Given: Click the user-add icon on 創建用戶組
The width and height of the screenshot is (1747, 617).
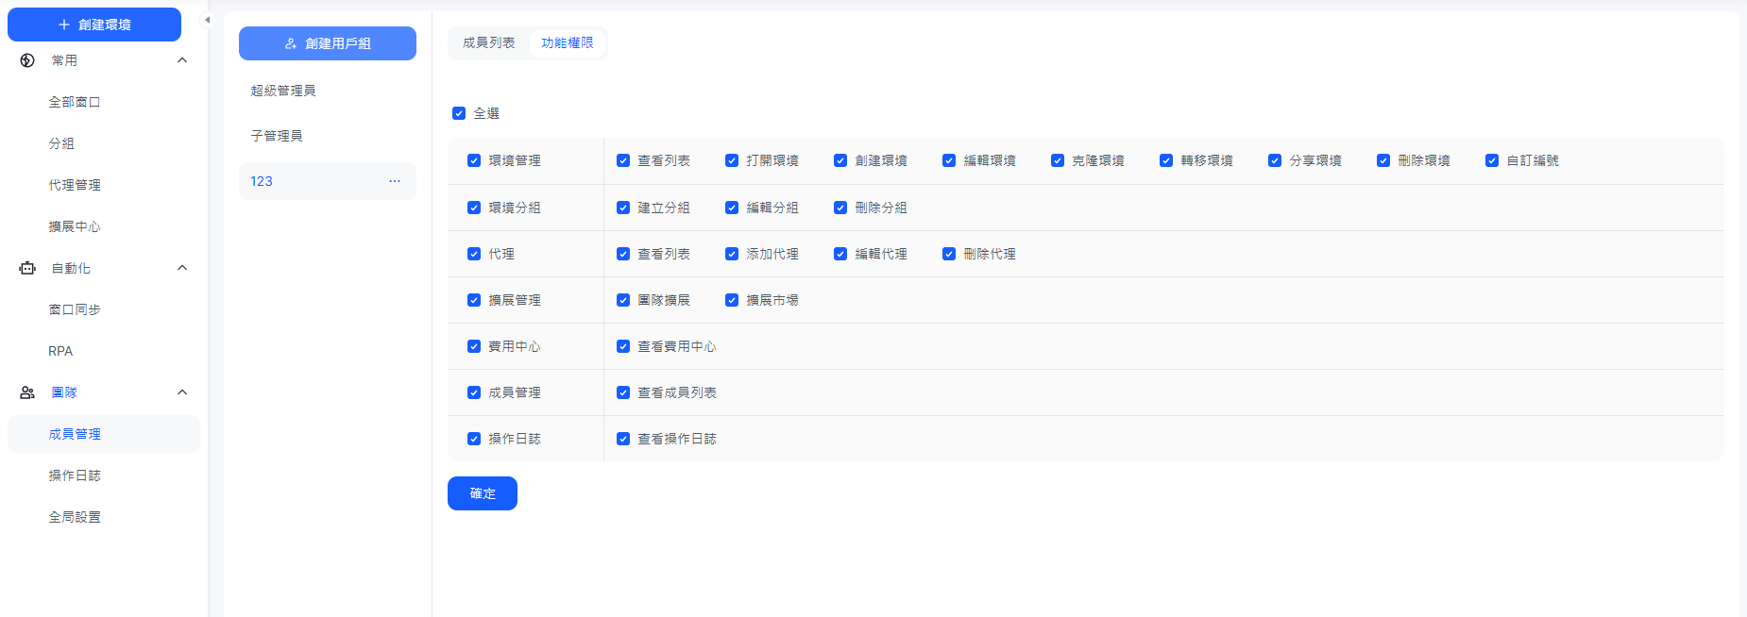Looking at the screenshot, I should click(x=291, y=43).
